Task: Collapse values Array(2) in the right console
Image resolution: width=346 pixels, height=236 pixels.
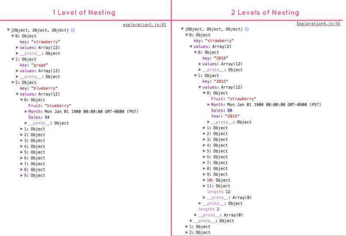Action: [x=191, y=47]
